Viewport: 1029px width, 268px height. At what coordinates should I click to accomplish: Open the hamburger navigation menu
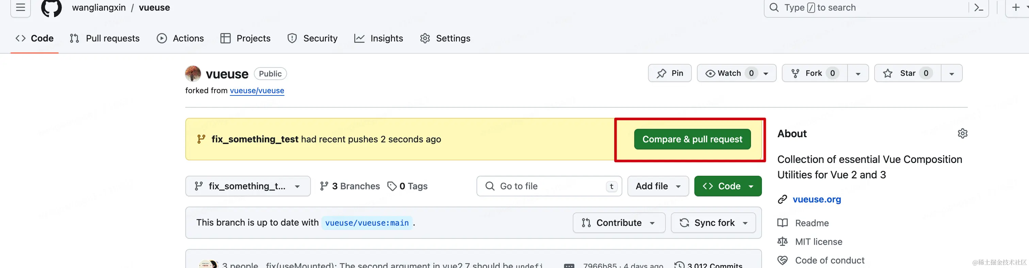pos(20,7)
